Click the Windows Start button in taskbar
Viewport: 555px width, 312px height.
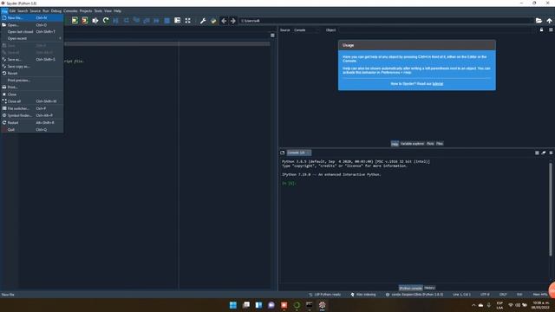[x=233, y=305]
